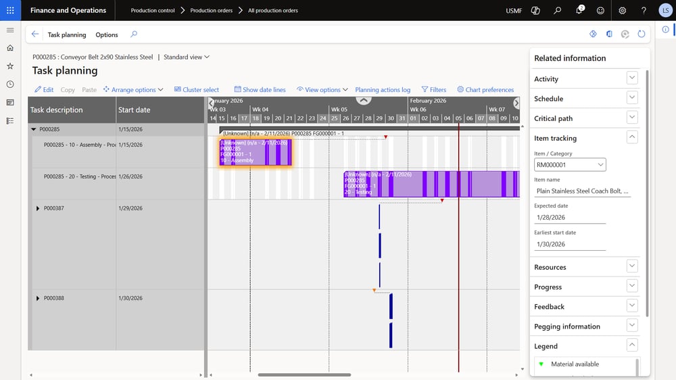Screen dimensions: 676x380
Task: Expand the Pegging information section
Action: pyautogui.click(x=632, y=326)
